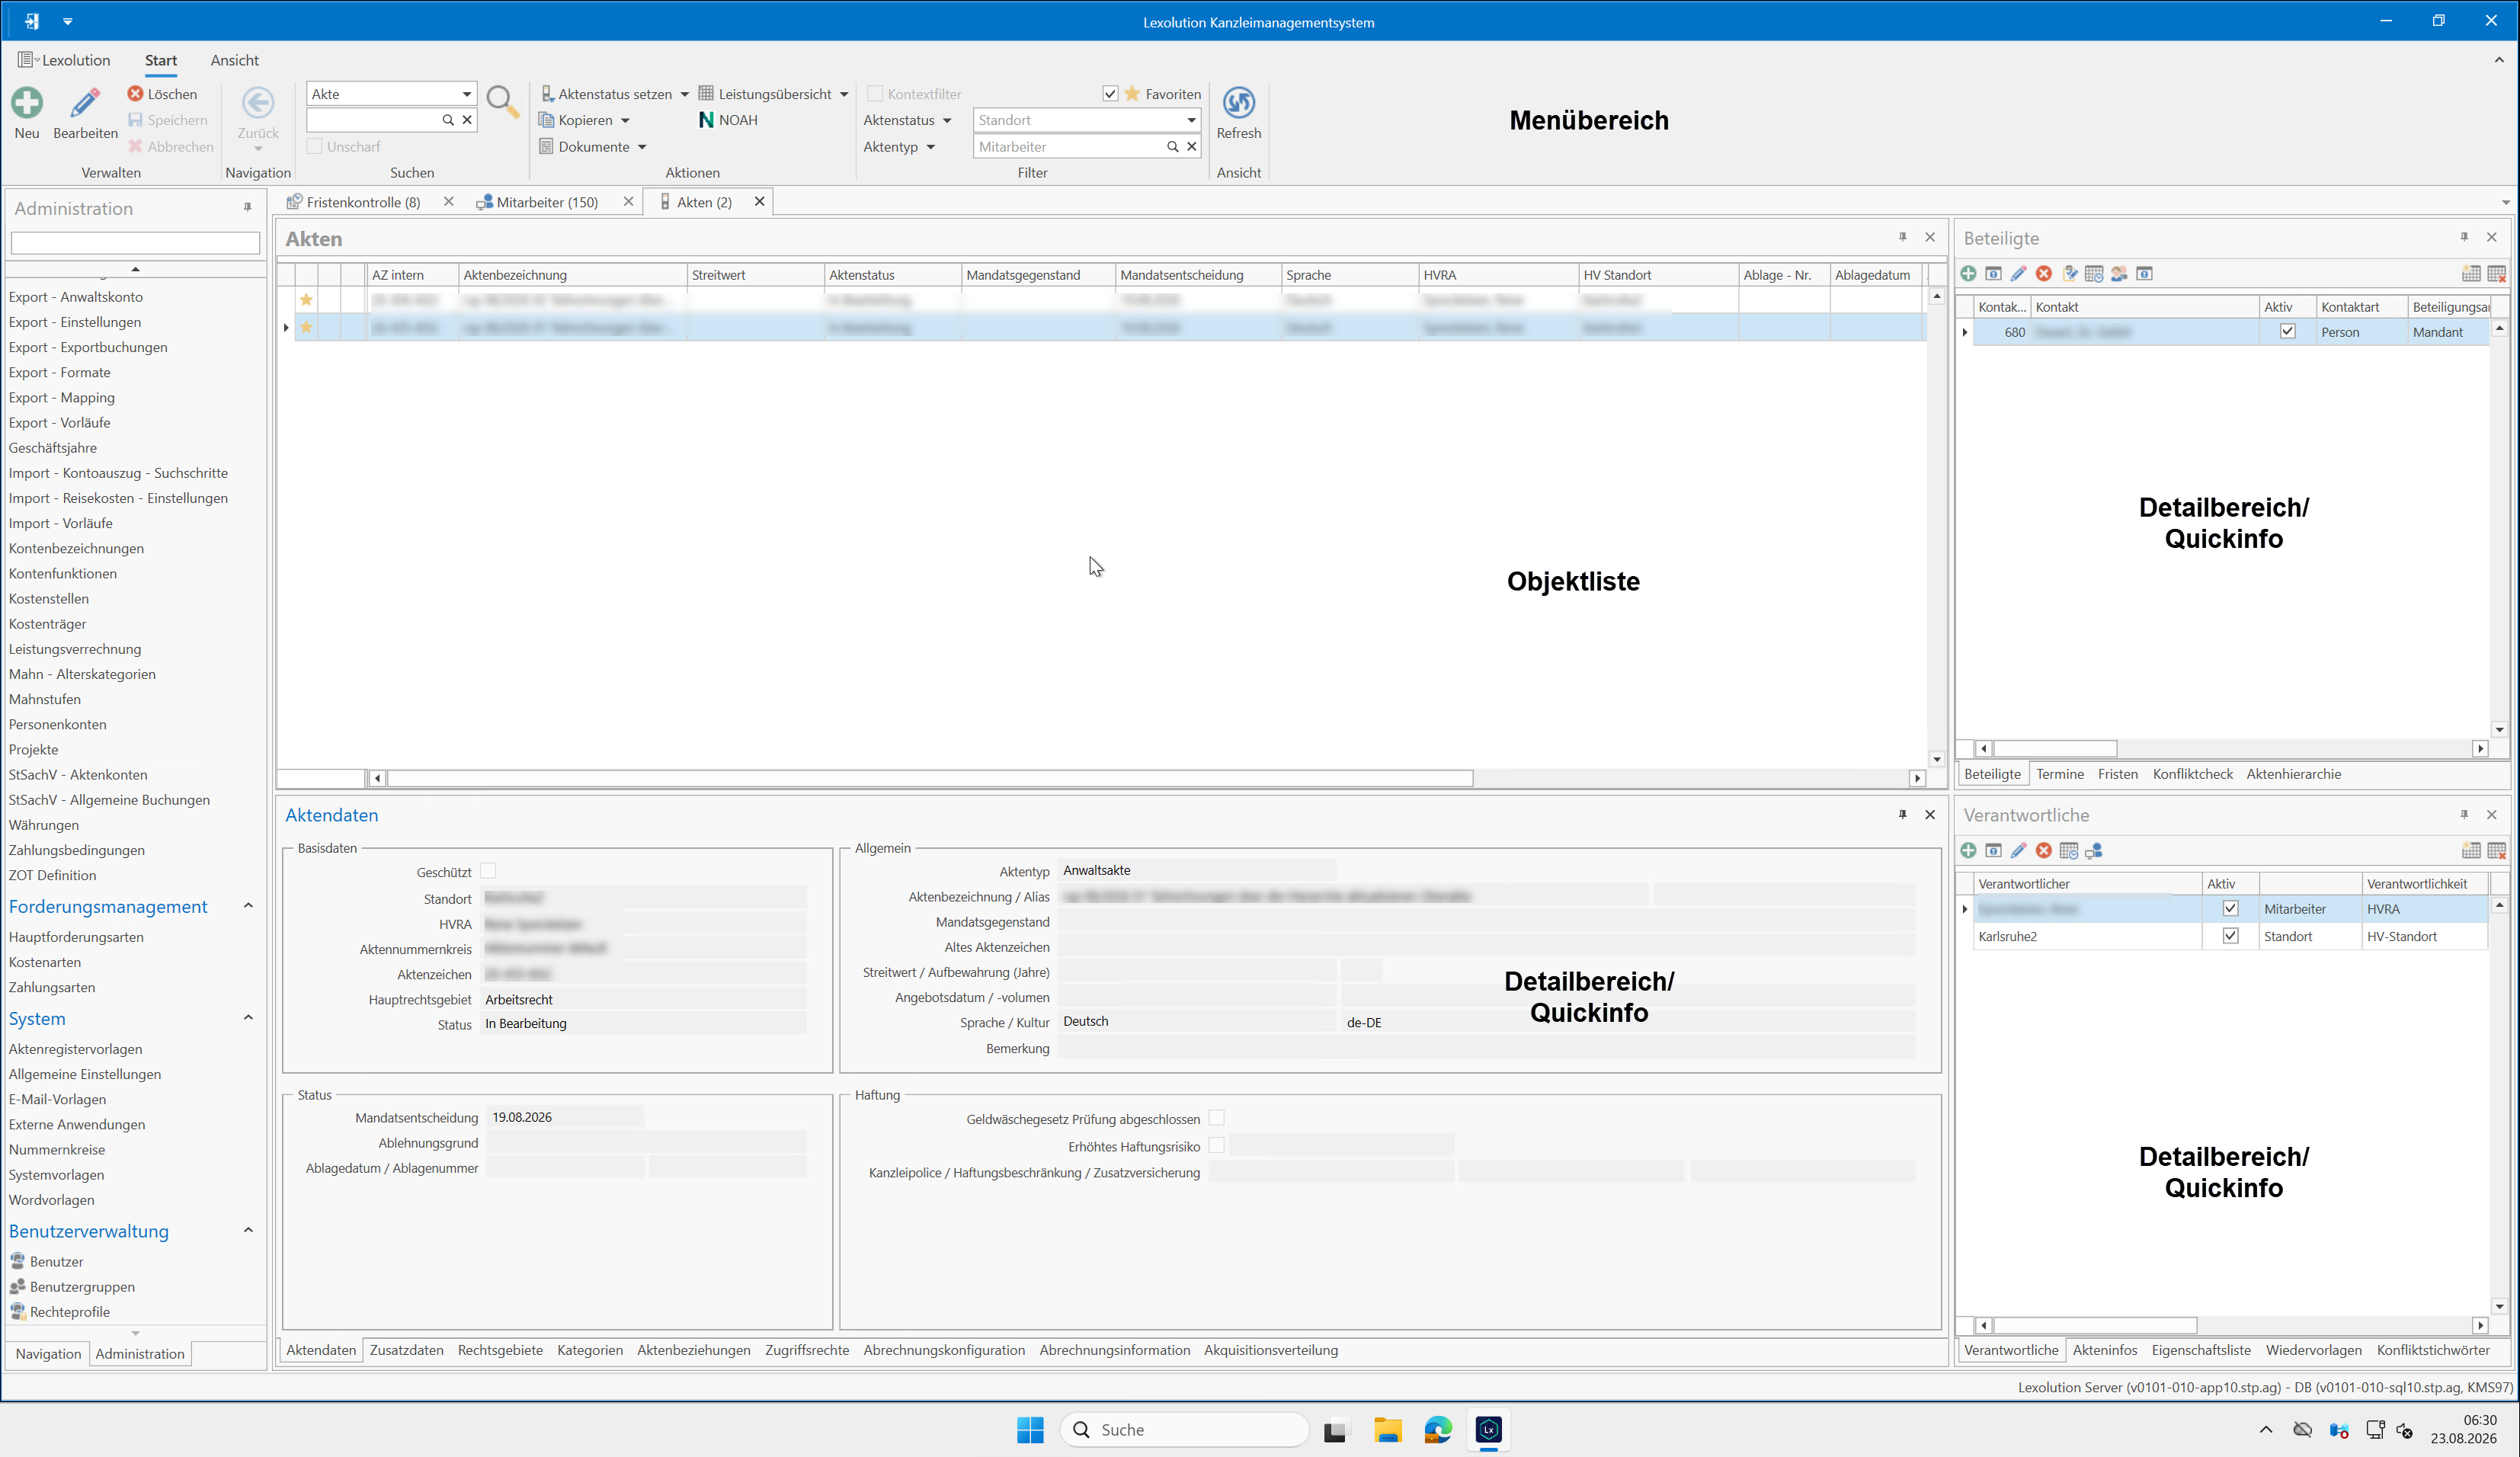2520x1457 pixels.
Task: Open Lexolution app in Windows taskbar
Action: [1488, 1430]
